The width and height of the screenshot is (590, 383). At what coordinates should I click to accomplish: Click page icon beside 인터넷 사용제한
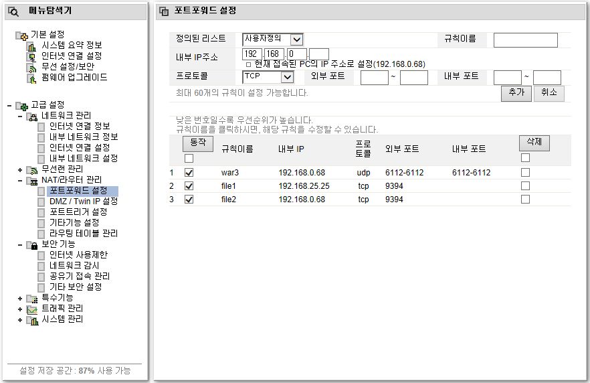tap(41, 255)
